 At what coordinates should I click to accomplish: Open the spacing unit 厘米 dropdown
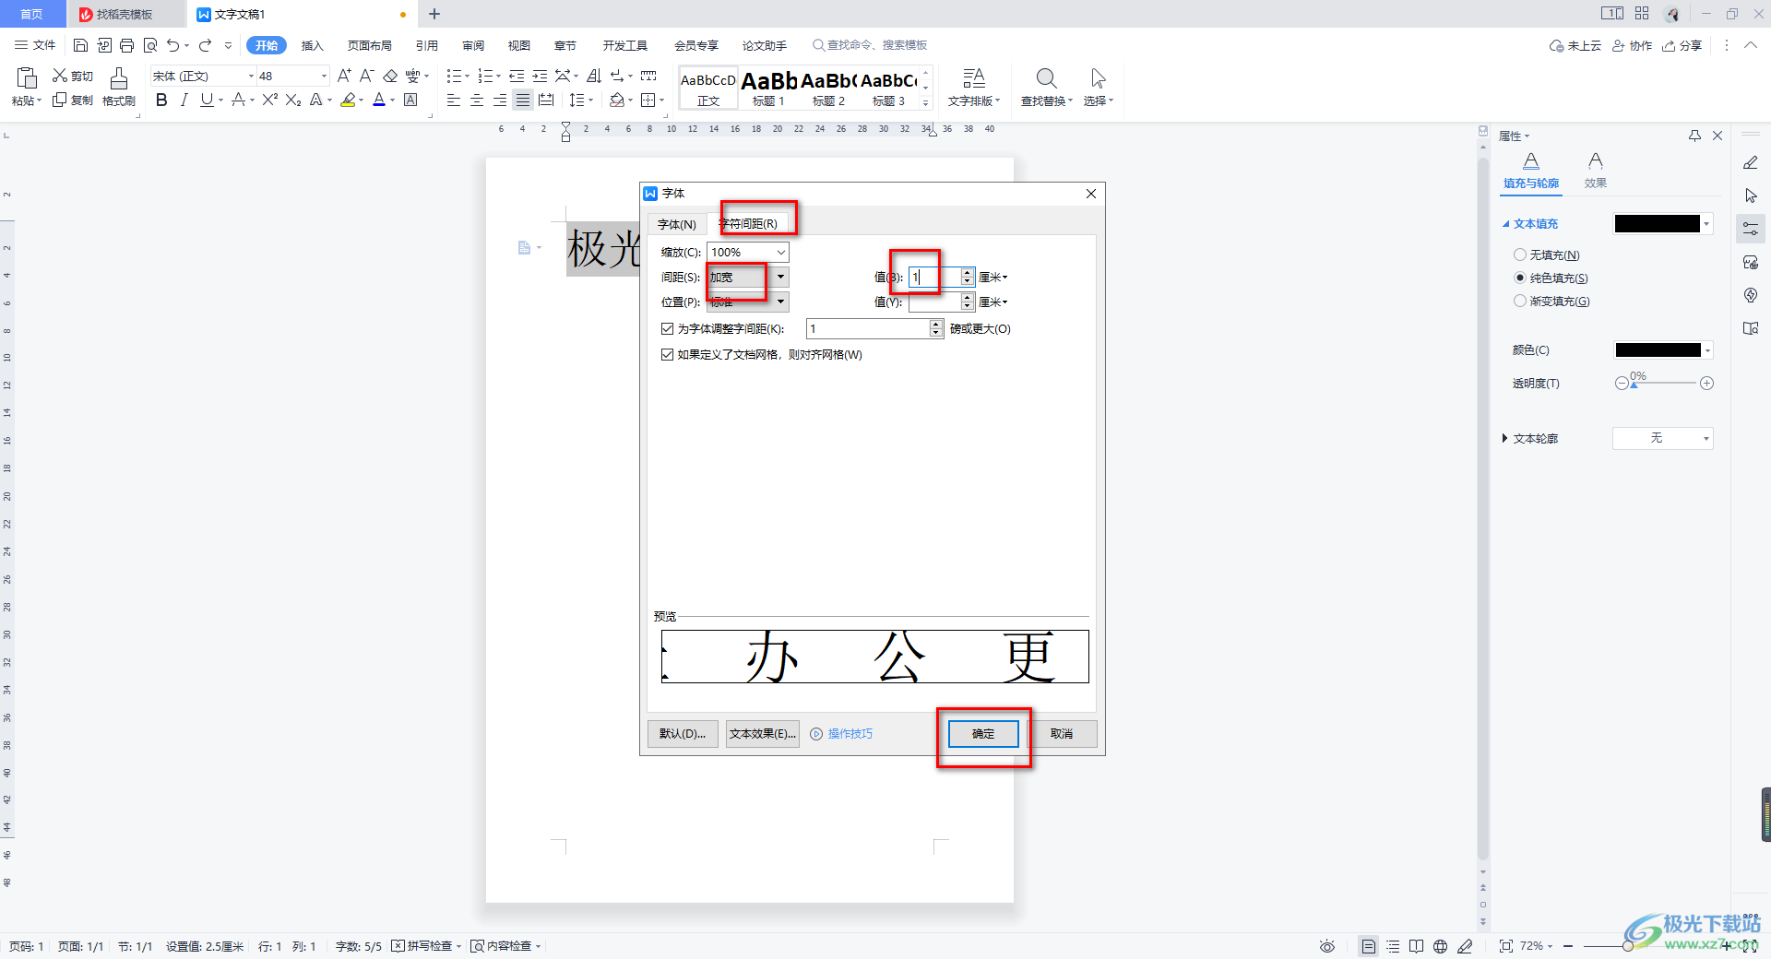[x=993, y=277]
